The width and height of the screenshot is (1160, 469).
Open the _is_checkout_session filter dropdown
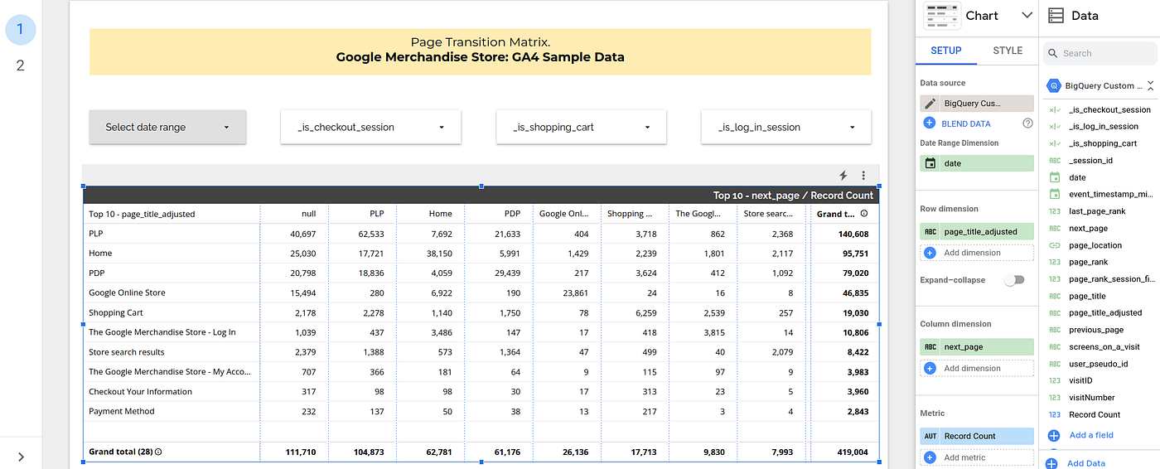(x=370, y=127)
